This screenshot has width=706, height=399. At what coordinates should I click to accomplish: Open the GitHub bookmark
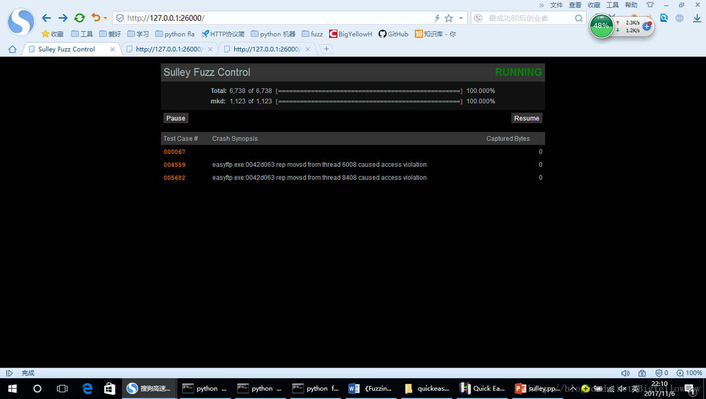pos(393,34)
